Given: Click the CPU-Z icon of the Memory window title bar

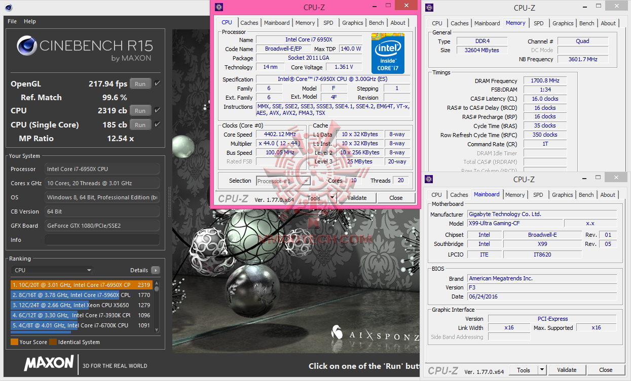Looking at the screenshot, I should [x=429, y=7].
